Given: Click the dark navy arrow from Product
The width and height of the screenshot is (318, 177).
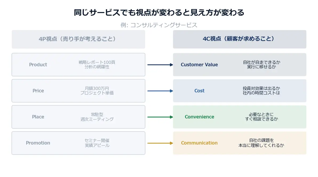Looking at the screenshot, I should tap(160, 65).
